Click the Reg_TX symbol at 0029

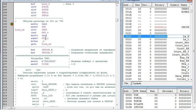coord(184,58)
